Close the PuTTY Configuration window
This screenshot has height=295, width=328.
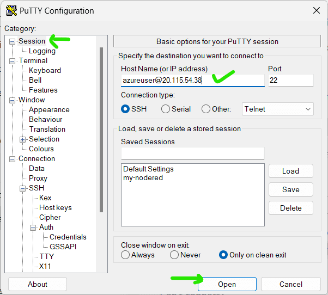tap(316, 10)
